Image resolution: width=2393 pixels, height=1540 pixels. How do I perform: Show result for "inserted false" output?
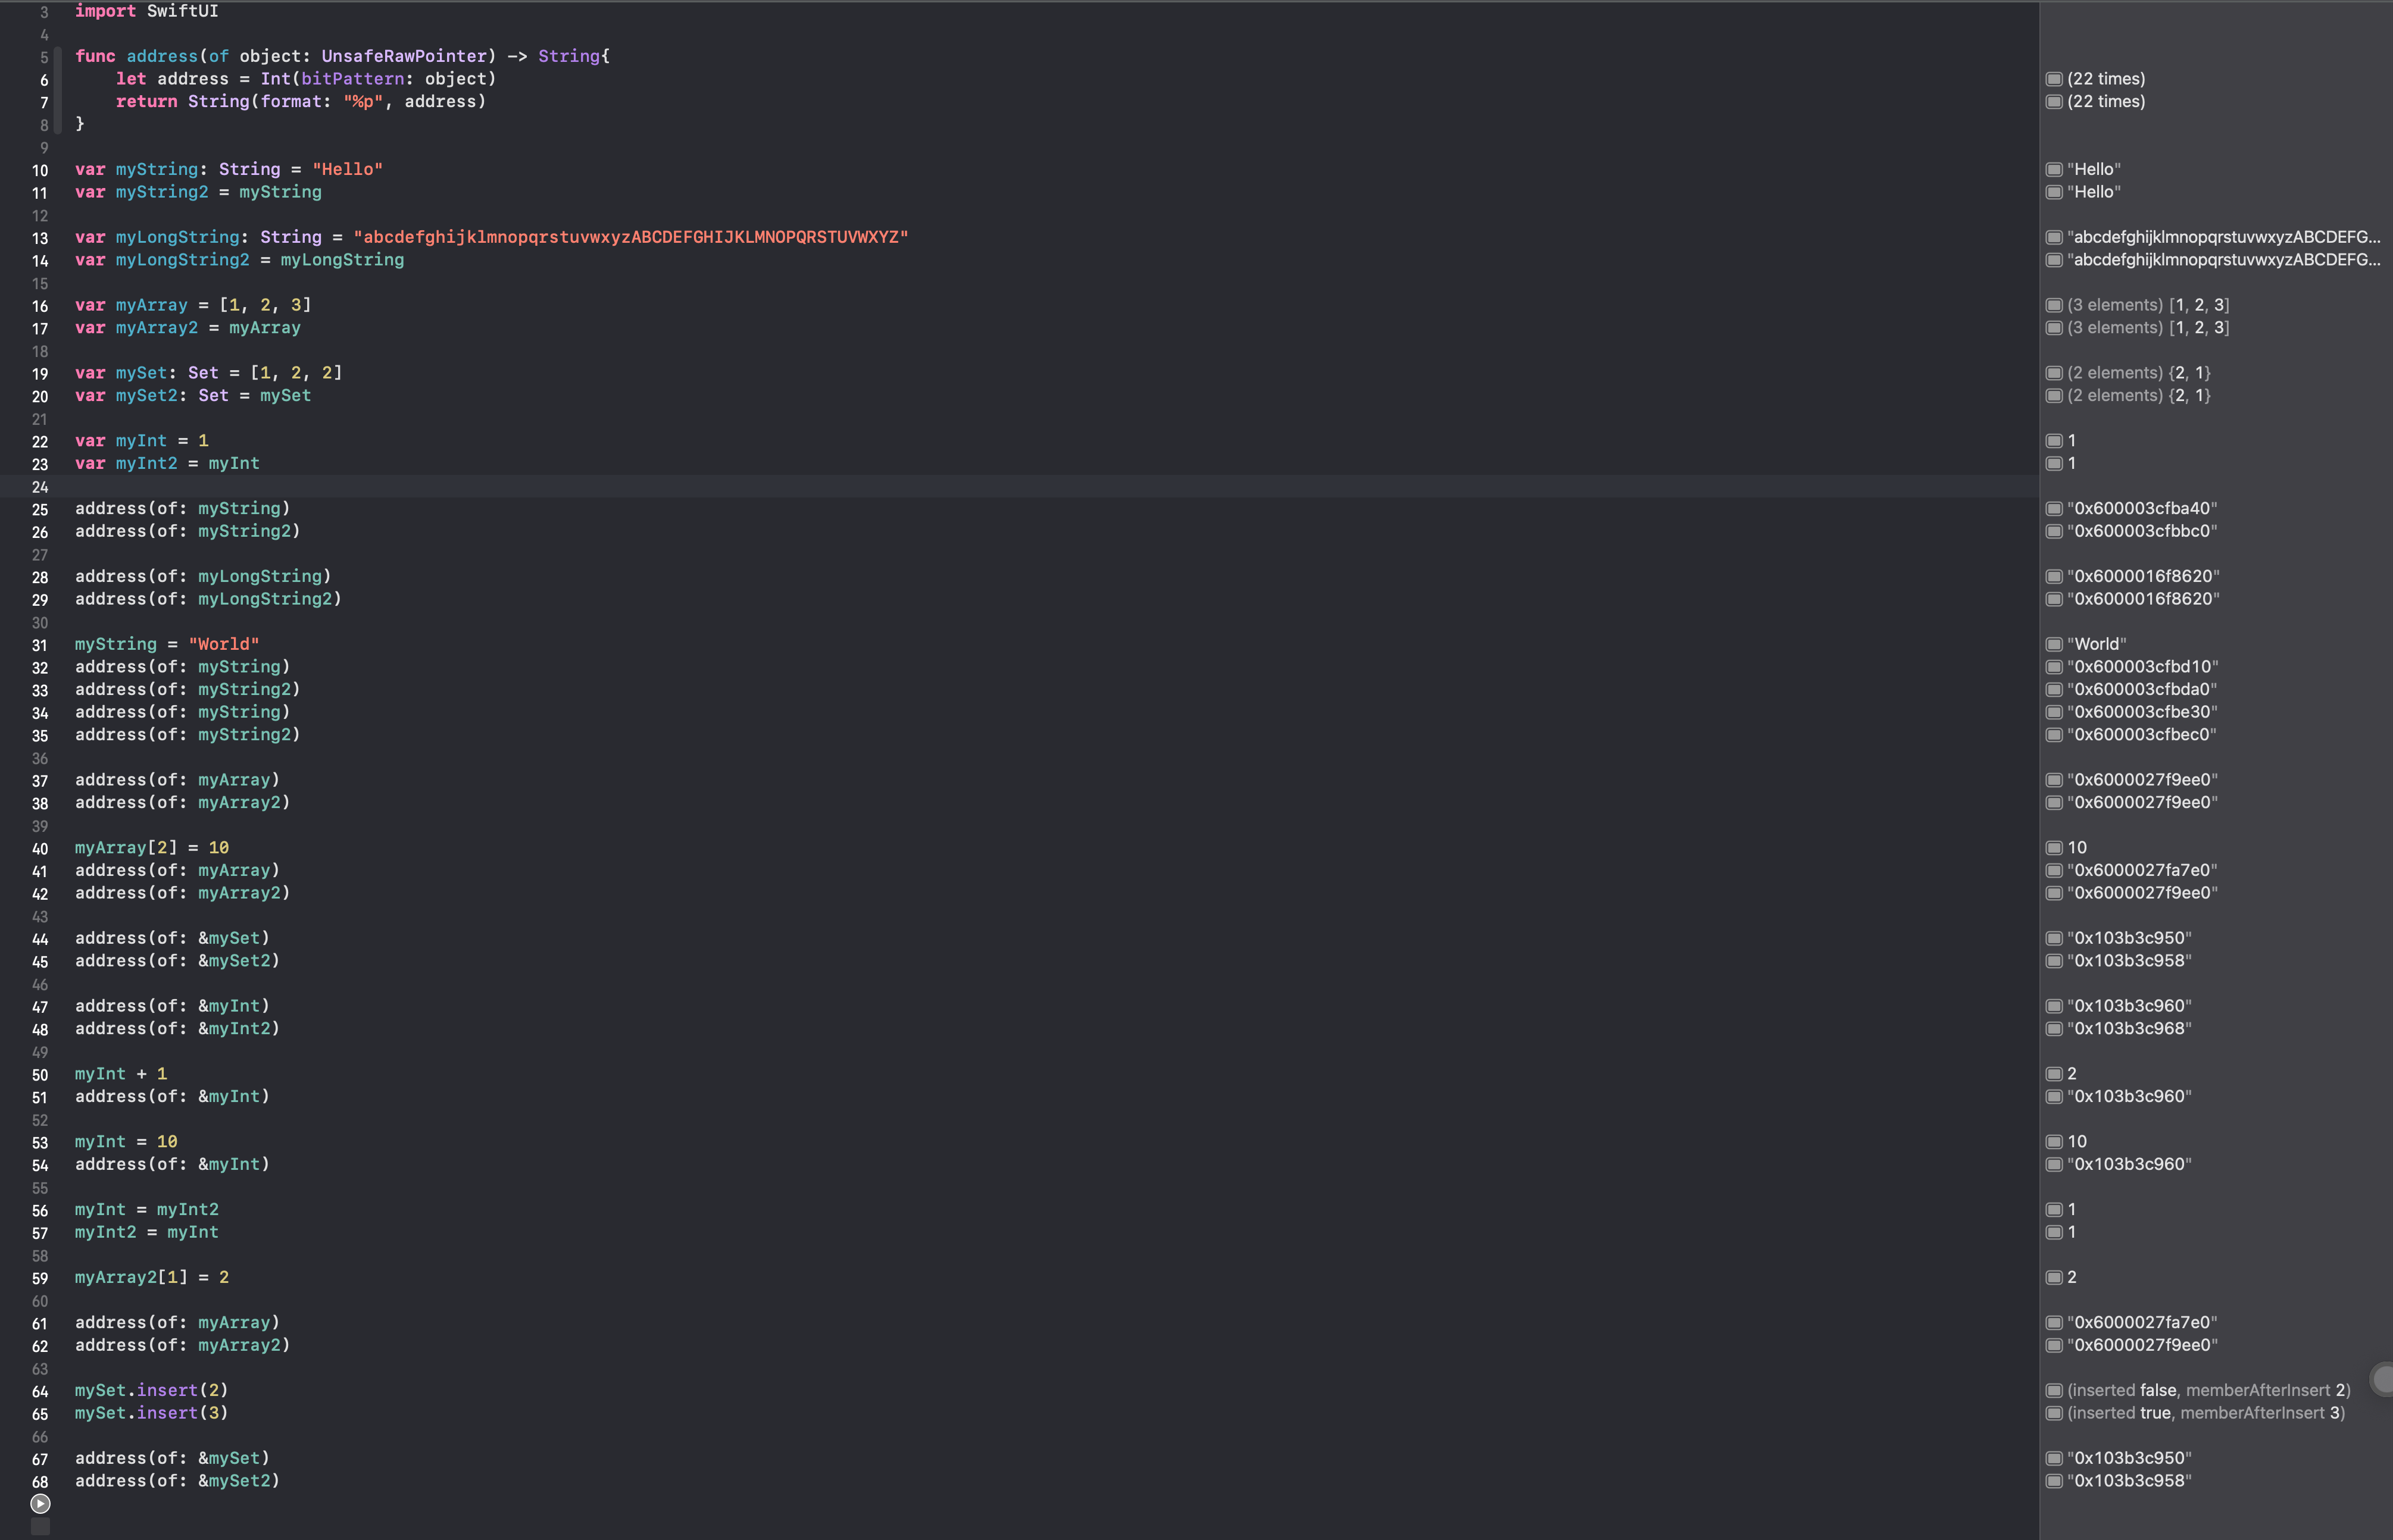(2054, 1390)
